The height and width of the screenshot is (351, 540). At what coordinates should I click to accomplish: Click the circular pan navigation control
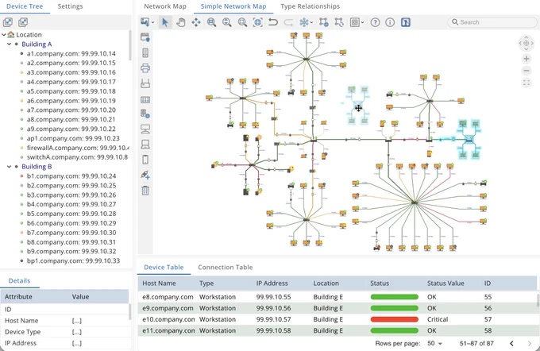pyautogui.click(x=526, y=43)
